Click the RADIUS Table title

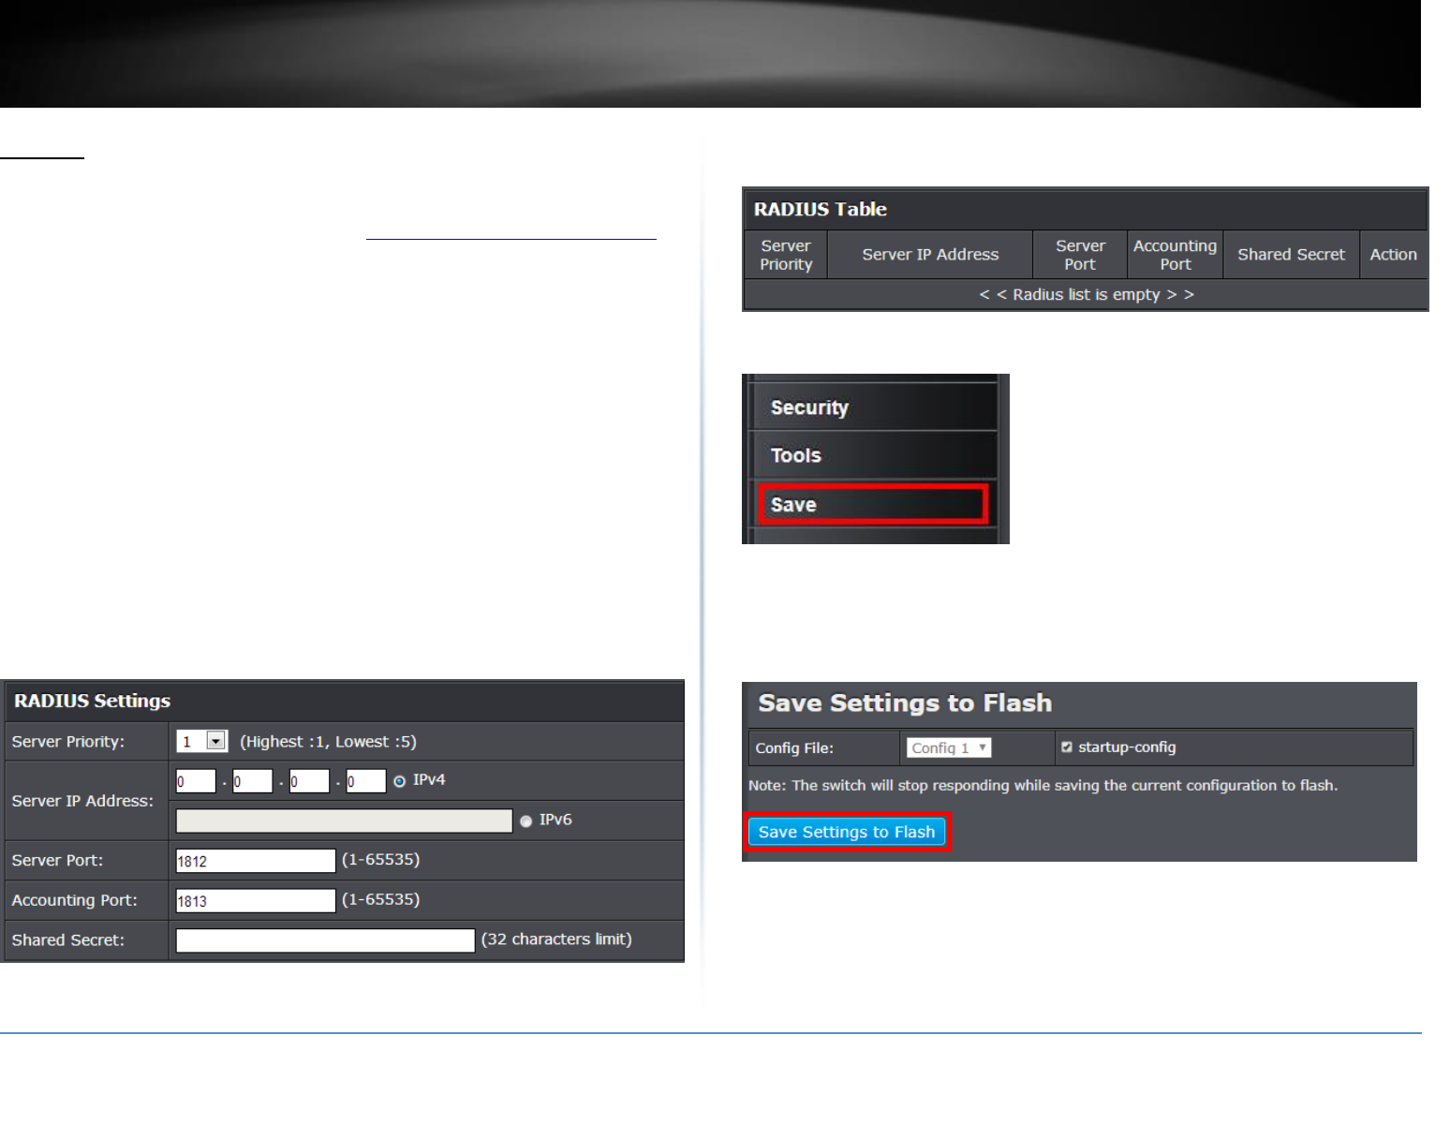click(821, 209)
